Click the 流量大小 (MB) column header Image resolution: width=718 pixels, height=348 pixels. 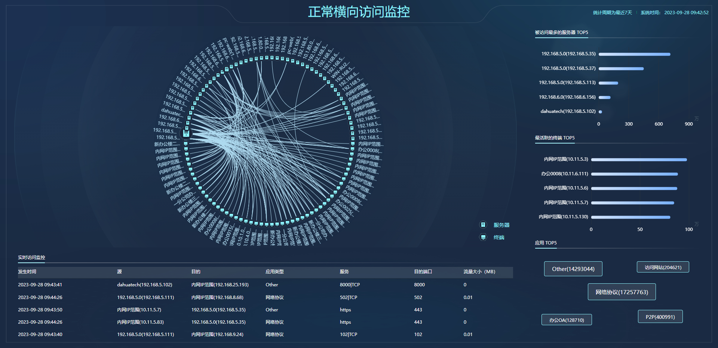(479, 272)
